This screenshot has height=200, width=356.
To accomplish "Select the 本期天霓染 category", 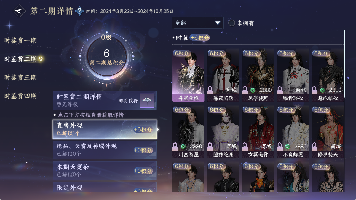I will click(105, 171).
